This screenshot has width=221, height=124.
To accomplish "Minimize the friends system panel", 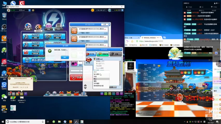I will point(121,50).
